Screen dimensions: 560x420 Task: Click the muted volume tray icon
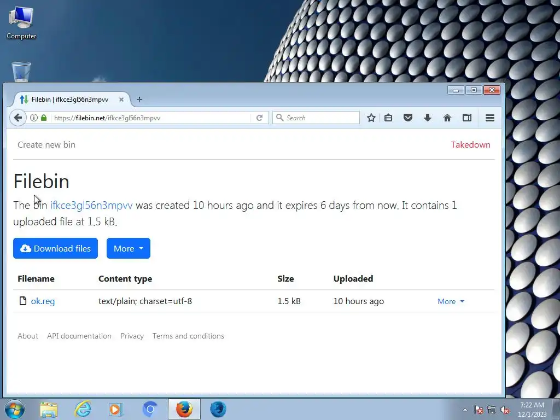[x=505, y=410]
